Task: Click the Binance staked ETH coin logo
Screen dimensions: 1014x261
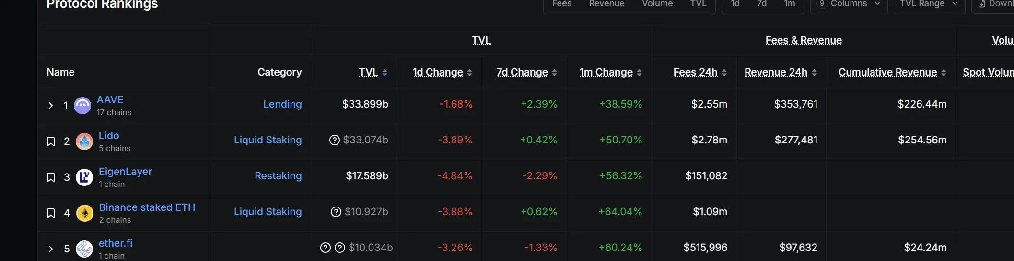Action: tap(85, 213)
